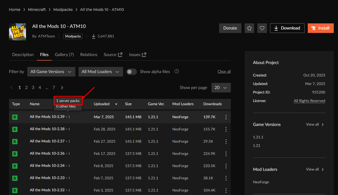Expand the All Mod Loaders dropdown
This screenshot has width=338, height=195.
101,72
